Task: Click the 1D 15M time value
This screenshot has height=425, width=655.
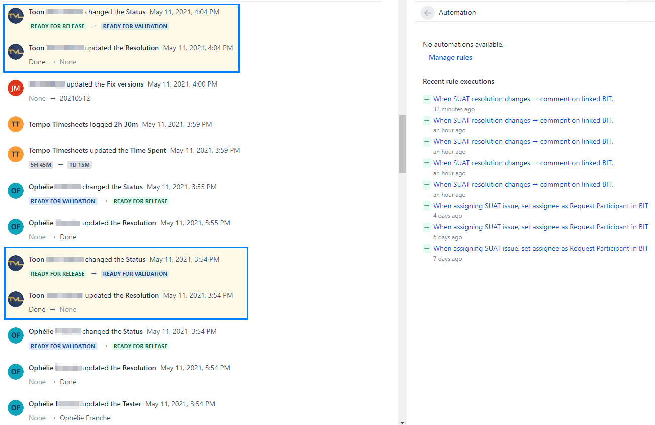Action: (x=79, y=165)
